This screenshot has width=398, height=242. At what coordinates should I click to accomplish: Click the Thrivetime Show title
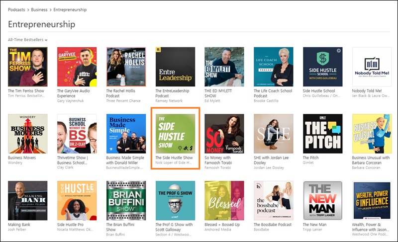73,160
